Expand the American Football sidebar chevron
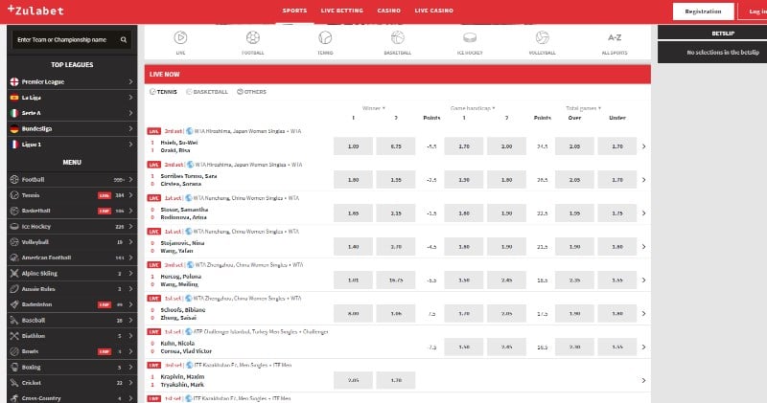767x403 pixels. coord(130,257)
